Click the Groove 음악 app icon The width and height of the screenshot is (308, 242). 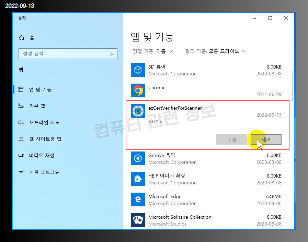138,158
